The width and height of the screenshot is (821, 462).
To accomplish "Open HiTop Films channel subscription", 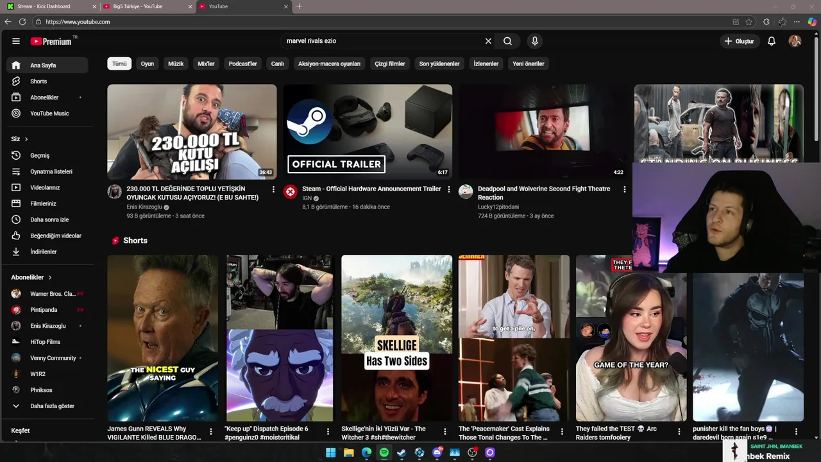I will [x=47, y=342].
